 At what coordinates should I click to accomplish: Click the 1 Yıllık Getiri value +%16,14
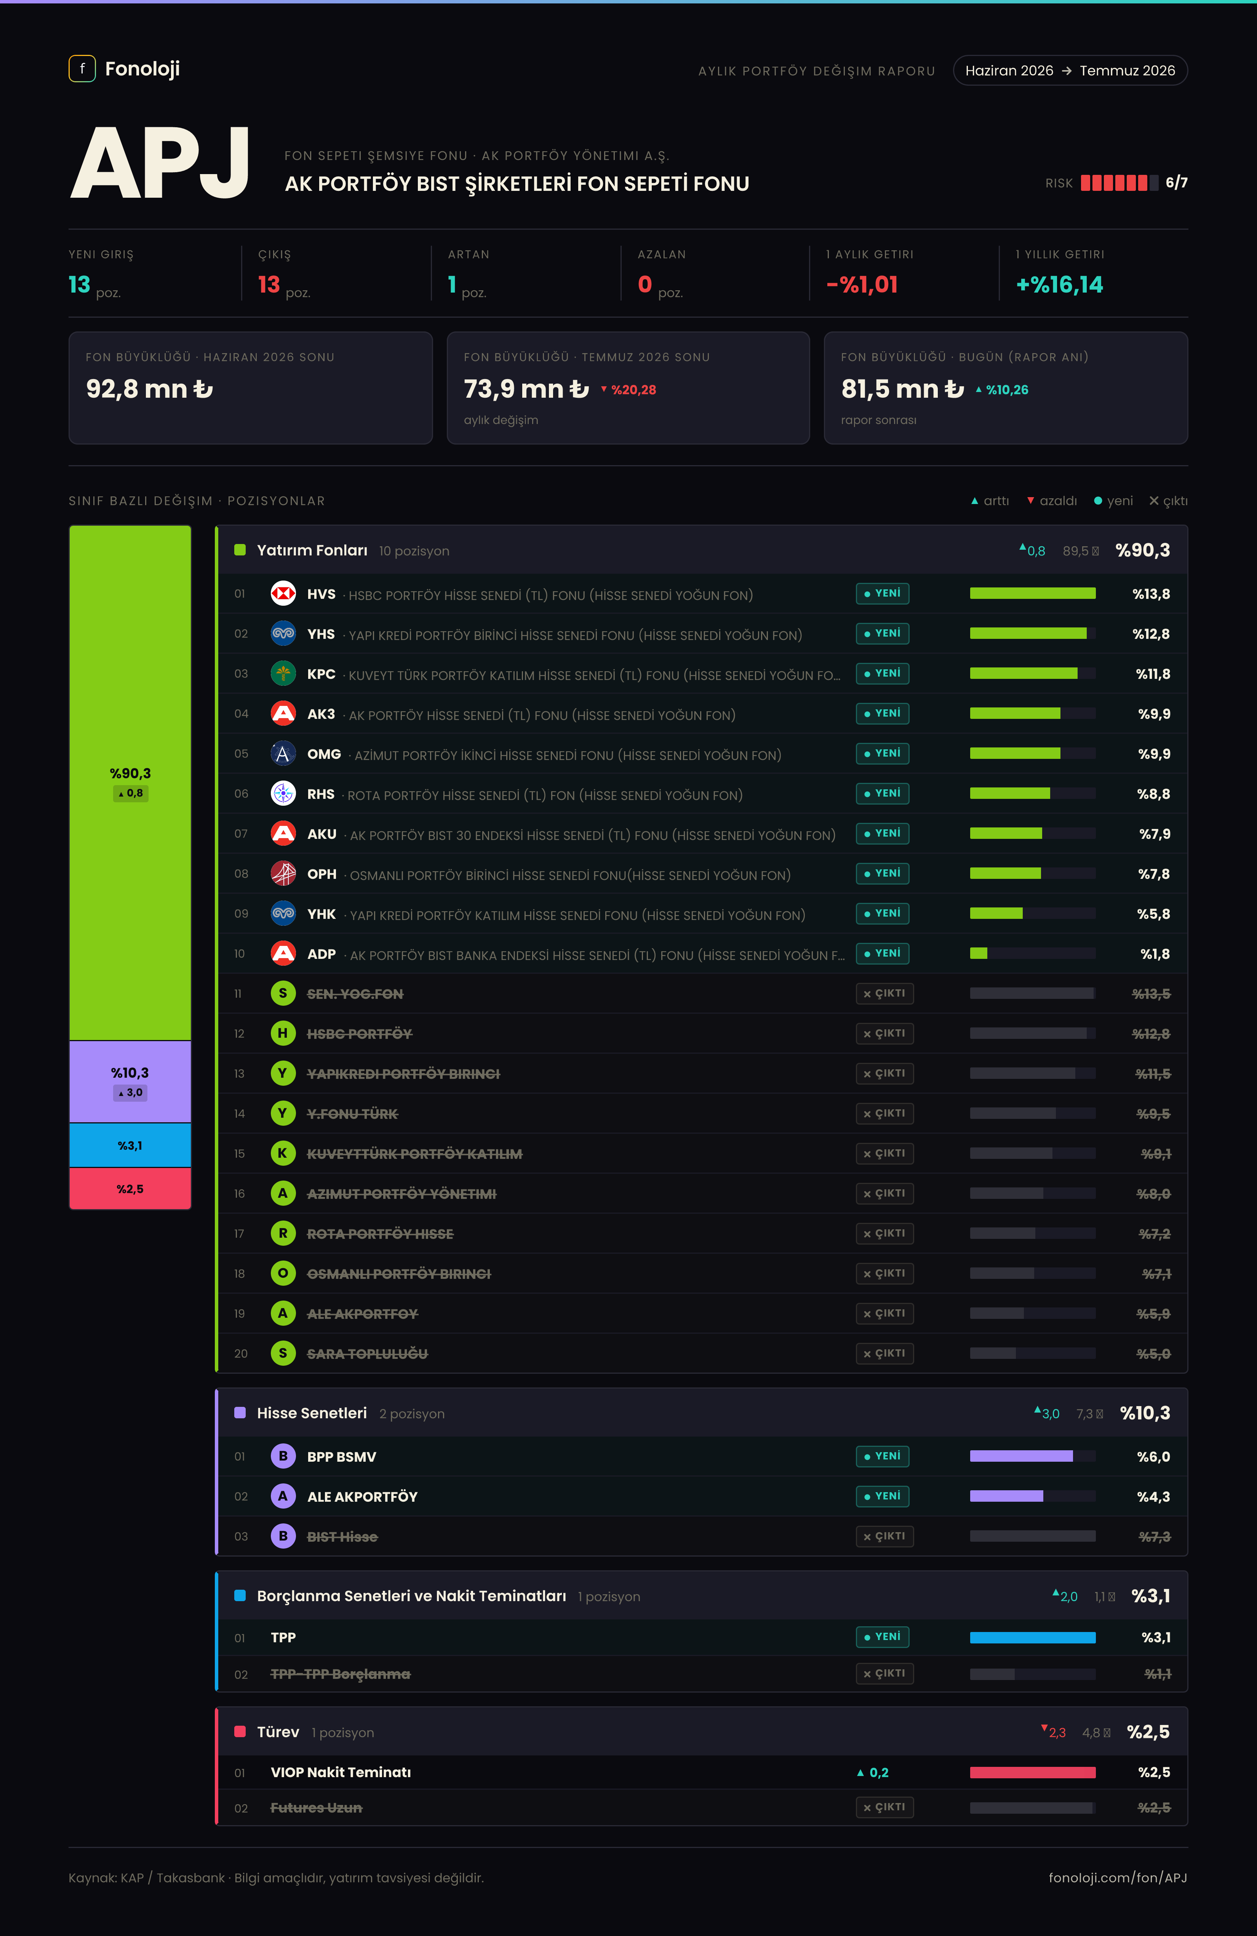[1059, 285]
